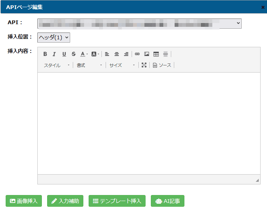This screenshot has width=267, height=209.
Task: Center align the text
Action: tap(117, 54)
